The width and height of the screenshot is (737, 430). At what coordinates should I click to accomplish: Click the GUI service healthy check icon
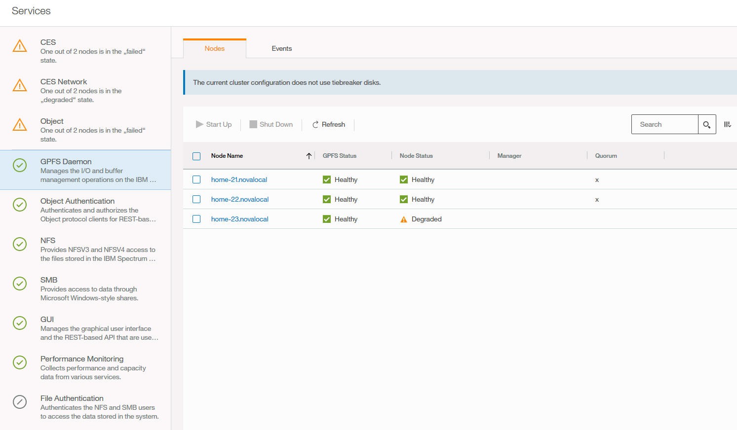click(20, 323)
